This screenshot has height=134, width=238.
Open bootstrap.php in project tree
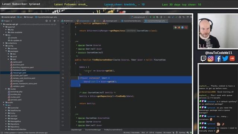coord(16,92)
